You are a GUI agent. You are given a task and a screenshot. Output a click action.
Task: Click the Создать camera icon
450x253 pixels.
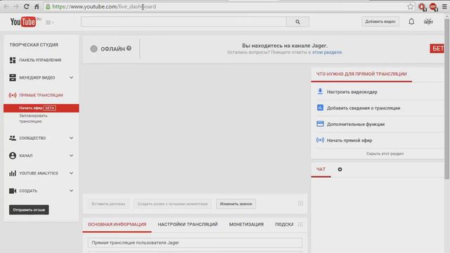coord(13,190)
